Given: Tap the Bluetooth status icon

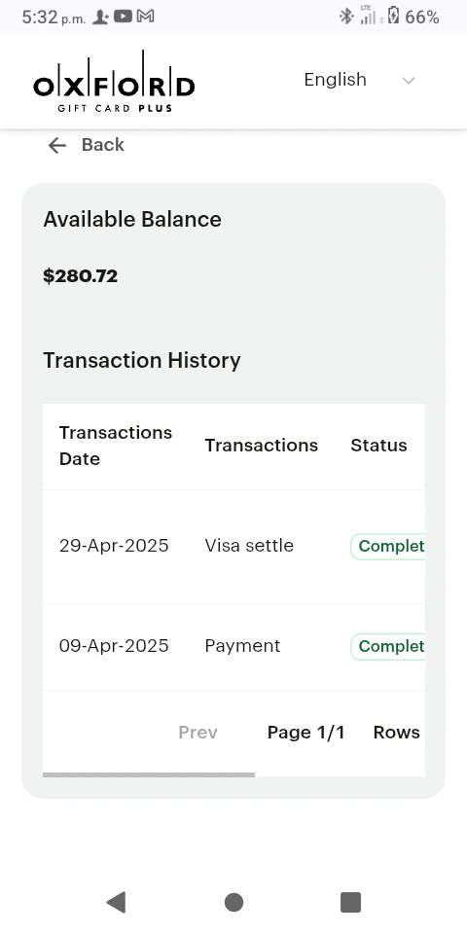Looking at the screenshot, I should tap(346, 17).
